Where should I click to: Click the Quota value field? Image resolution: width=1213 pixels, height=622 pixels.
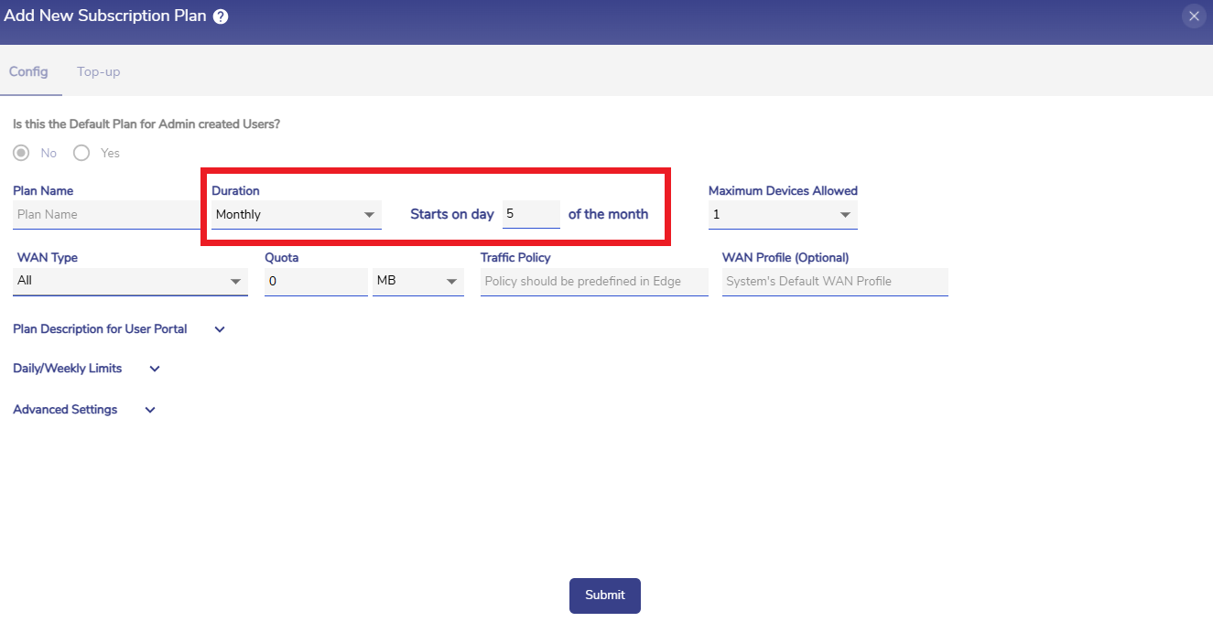(x=315, y=282)
